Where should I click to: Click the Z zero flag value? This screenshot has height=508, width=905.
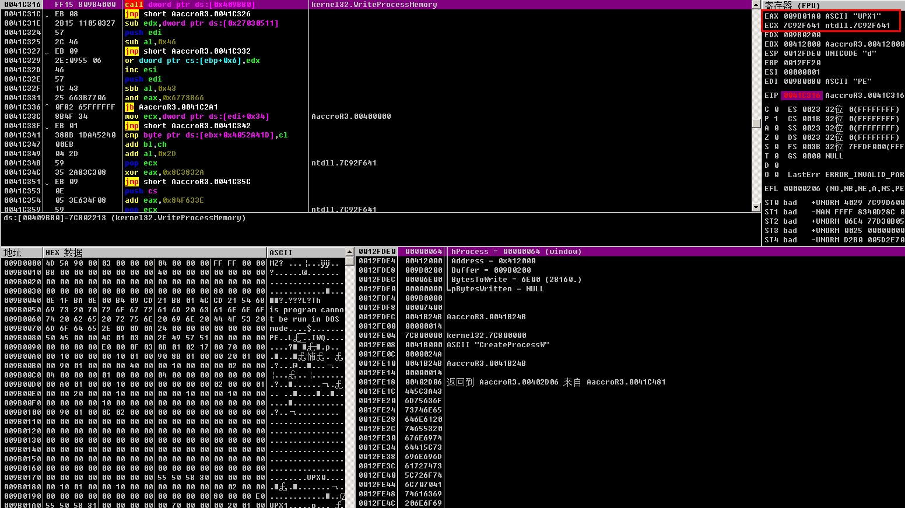pyautogui.click(x=777, y=137)
